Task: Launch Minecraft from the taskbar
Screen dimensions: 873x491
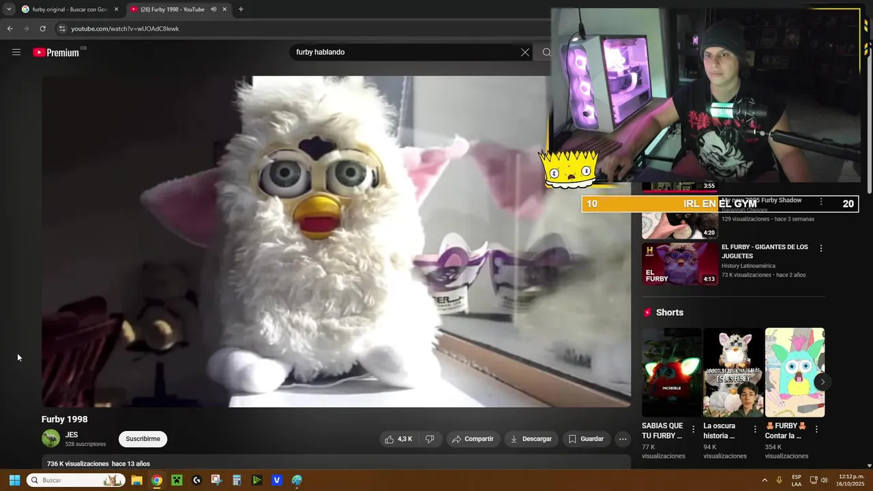Action: tap(177, 480)
